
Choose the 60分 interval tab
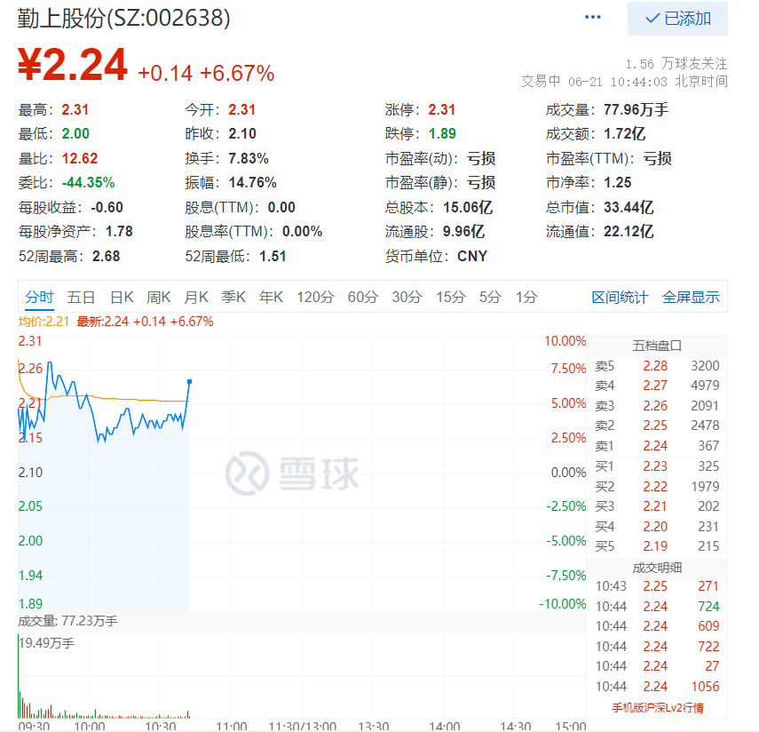click(362, 297)
